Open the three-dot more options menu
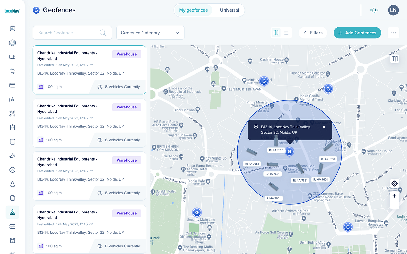Screen dimensions: 407x254 (x=393, y=33)
